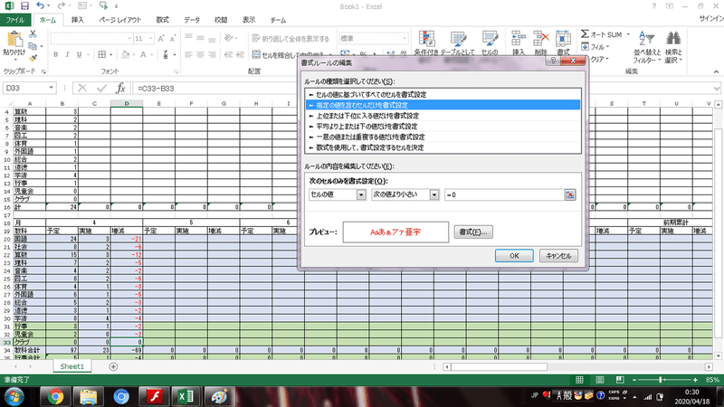Select rule type 平均より上または下の値だけを書式設定
Image resolution: width=724 pixels, height=407 pixels.
(x=443, y=127)
